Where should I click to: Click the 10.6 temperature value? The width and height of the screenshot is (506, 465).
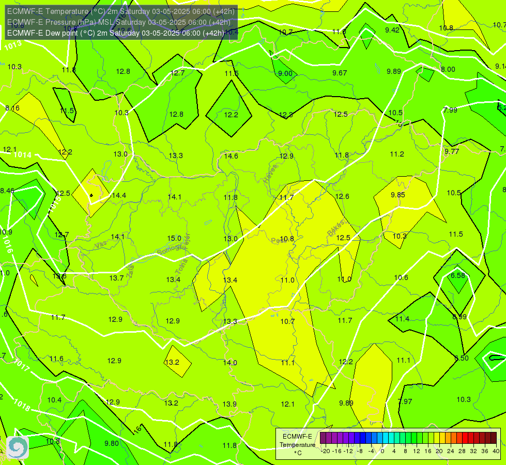[x=401, y=277]
